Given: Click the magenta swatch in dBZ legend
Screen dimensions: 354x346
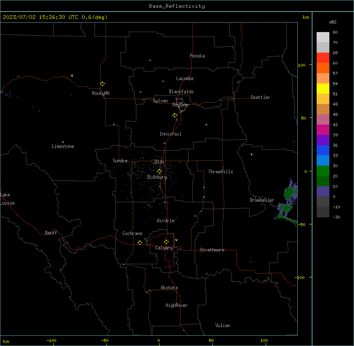Looking at the screenshot, I should coord(323,129).
